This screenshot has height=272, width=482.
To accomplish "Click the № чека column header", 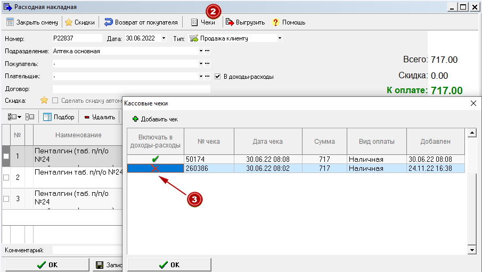I will pos(209,142).
